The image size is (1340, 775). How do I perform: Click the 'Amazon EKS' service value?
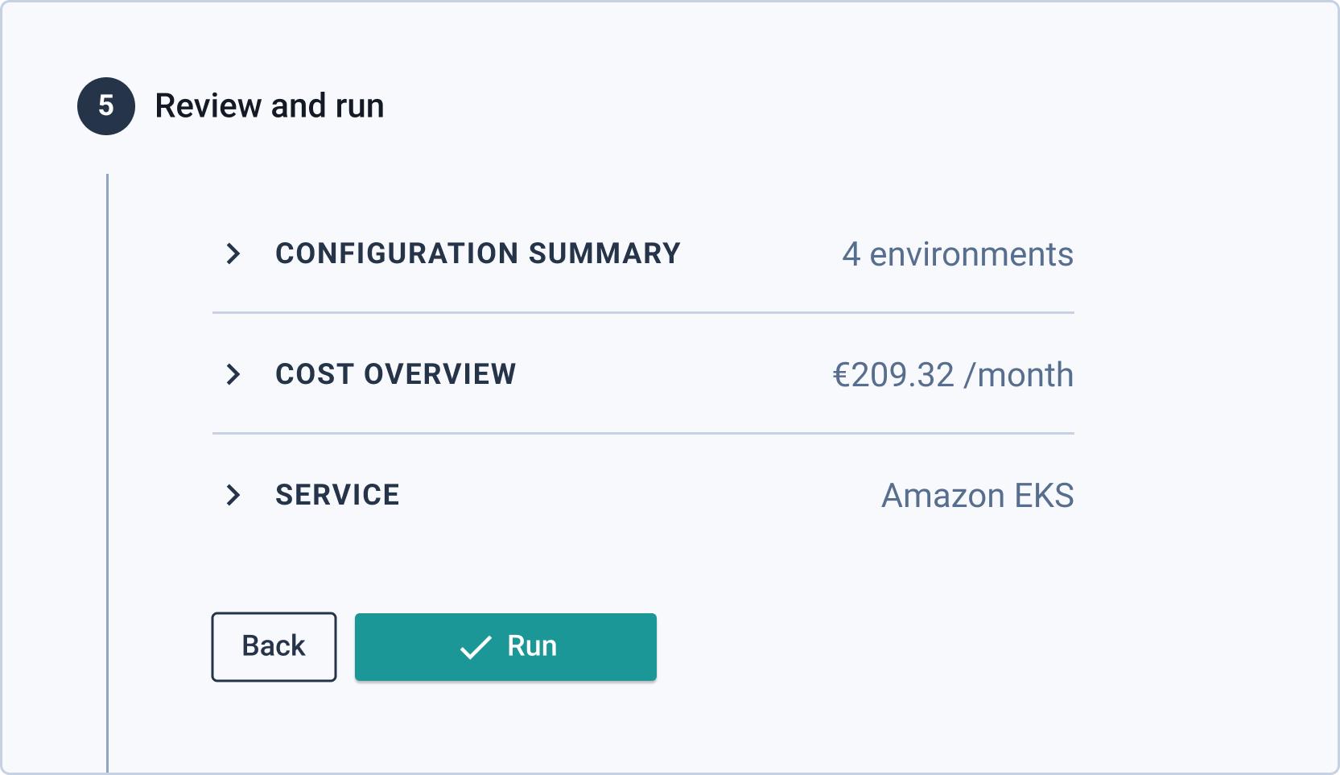[x=977, y=496]
